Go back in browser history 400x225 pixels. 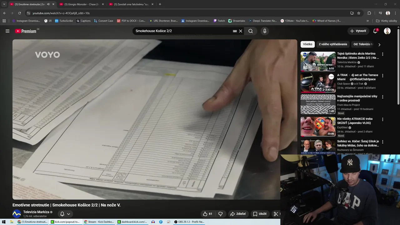coord(4,13)
